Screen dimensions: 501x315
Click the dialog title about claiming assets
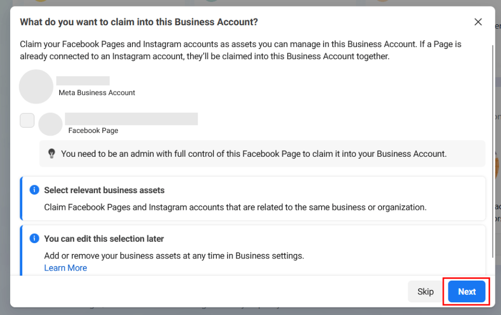(x=139, y=22)
